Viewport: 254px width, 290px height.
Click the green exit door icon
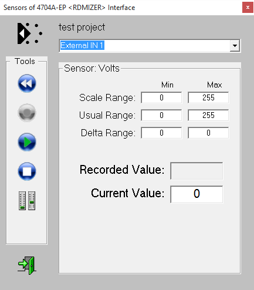27,265
